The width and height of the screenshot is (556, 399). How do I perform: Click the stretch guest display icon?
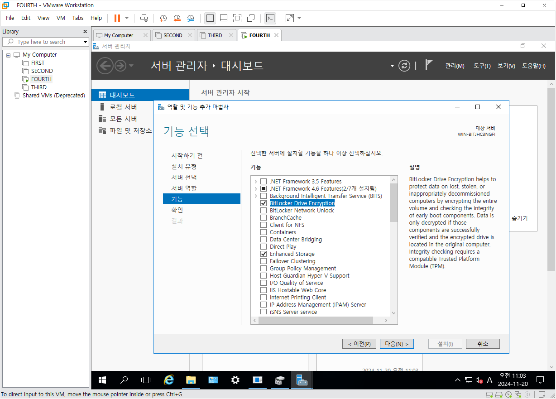coord(290,18)
